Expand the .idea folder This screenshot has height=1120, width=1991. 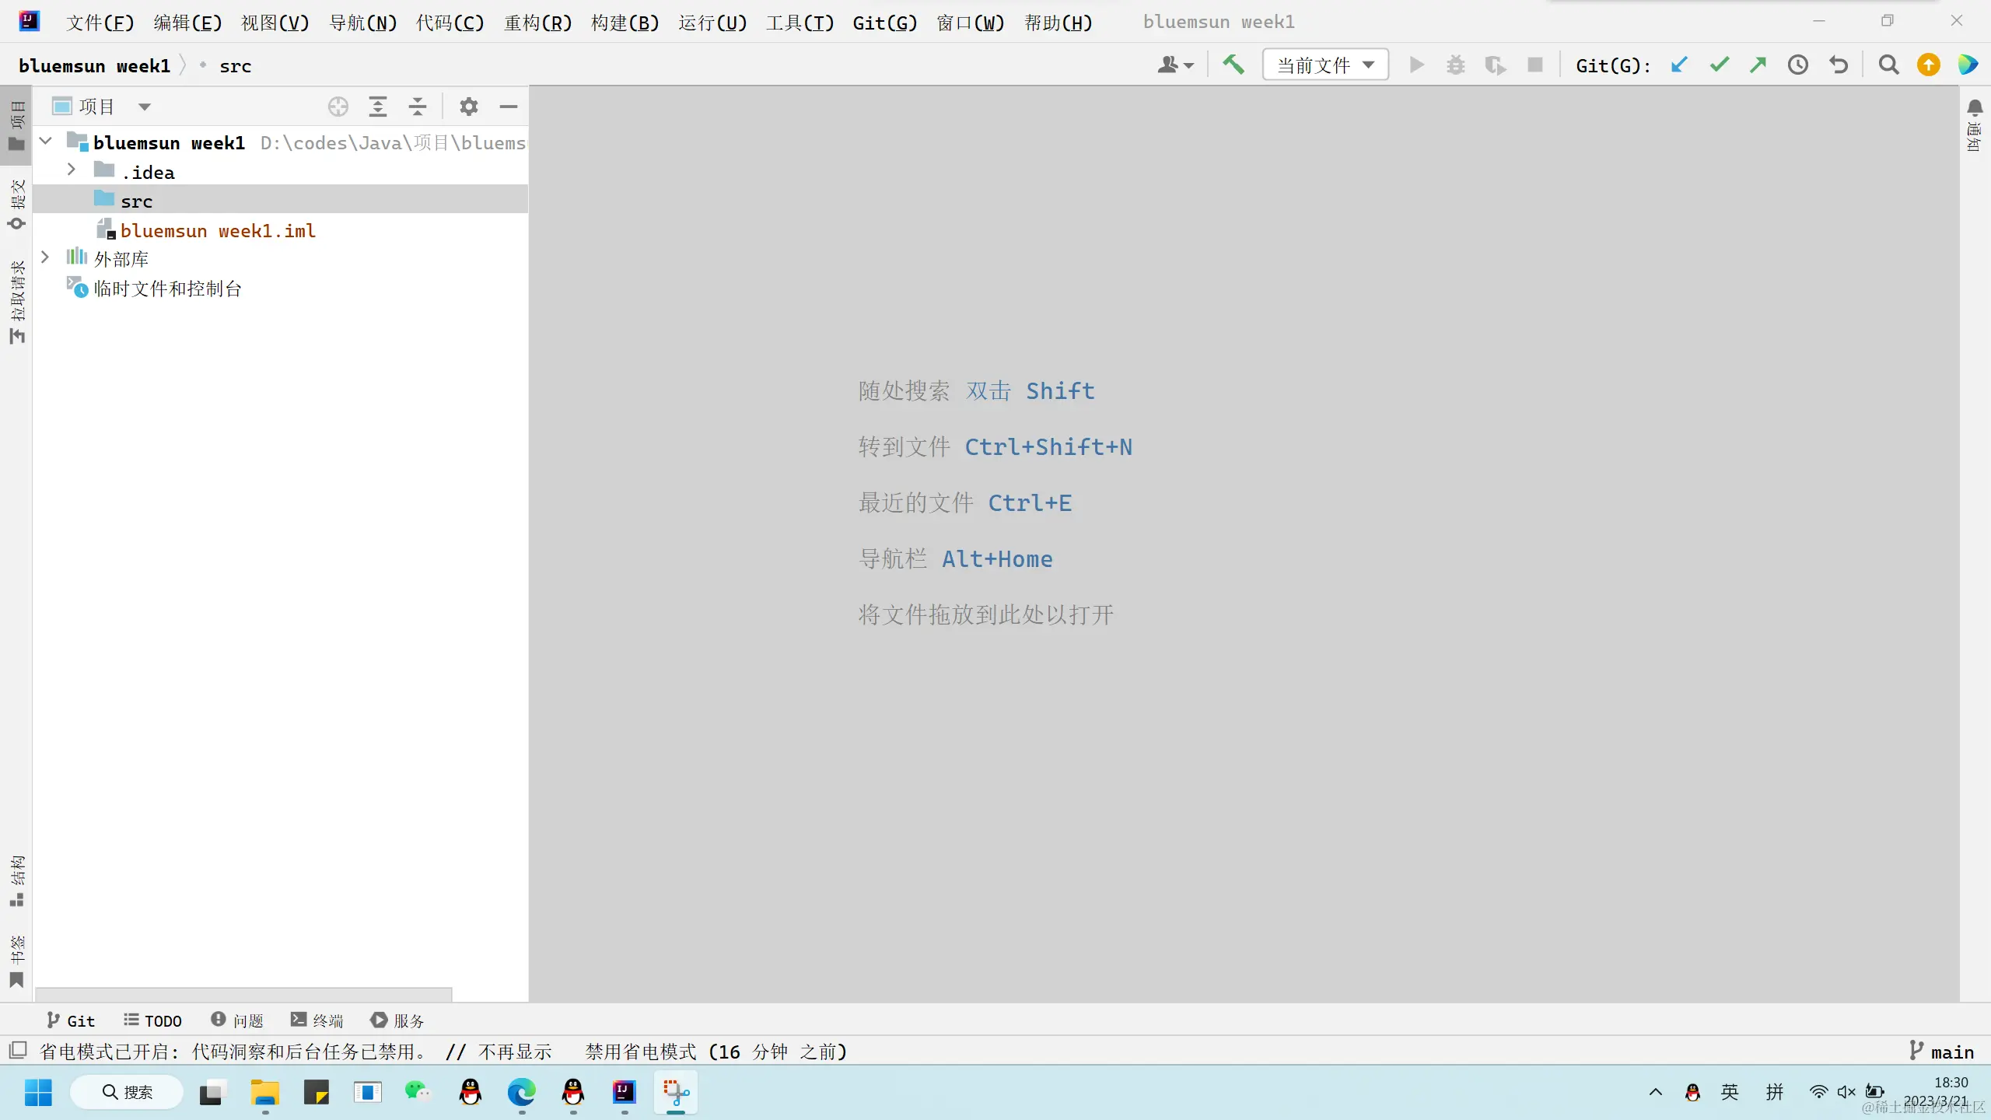72,170
